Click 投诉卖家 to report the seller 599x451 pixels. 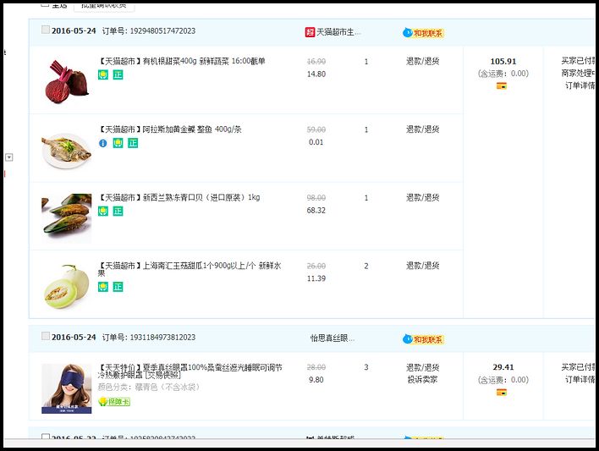(x=422, y=380)
